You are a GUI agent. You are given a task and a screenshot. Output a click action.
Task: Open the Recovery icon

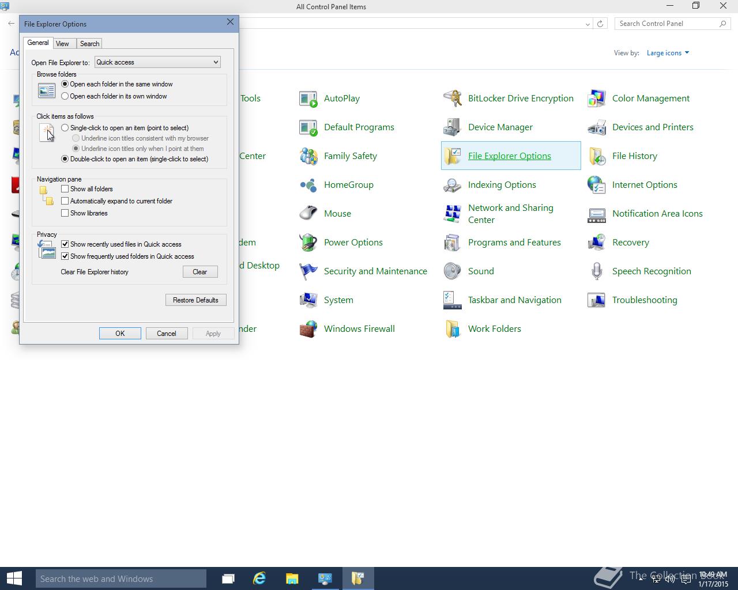(597, 243)
